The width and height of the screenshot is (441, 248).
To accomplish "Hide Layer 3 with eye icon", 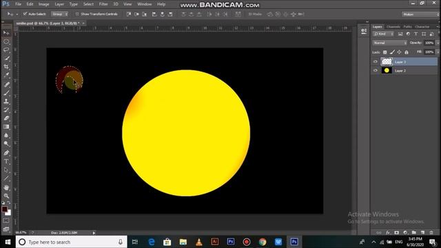I will [375, 61].
